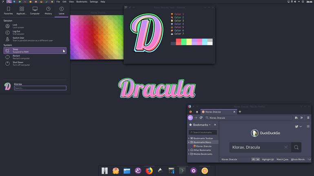Click the DuckDuckGo magnifier search button
The width and height of the screenshot is (314, 176).
(296, 148)
